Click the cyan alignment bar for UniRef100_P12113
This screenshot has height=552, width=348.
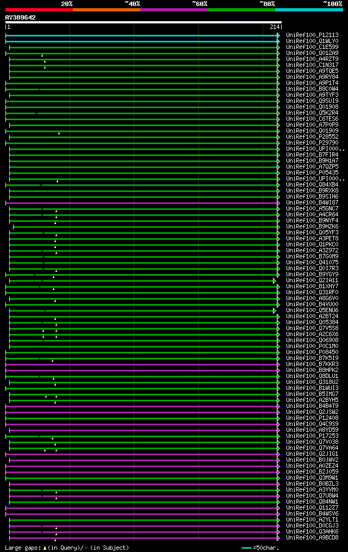pos(141,35)
